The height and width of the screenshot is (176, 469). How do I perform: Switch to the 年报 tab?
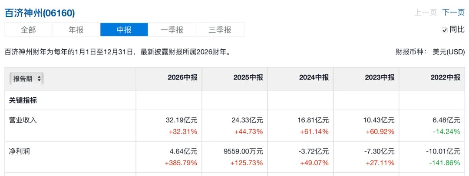coord(76,30)
